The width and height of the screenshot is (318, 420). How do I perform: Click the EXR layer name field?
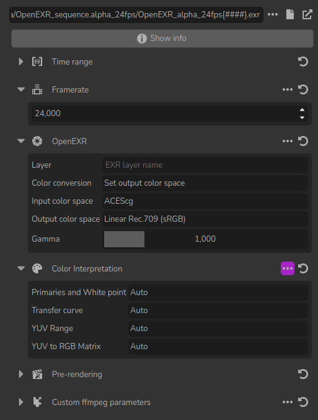click(x=205, y=165)
